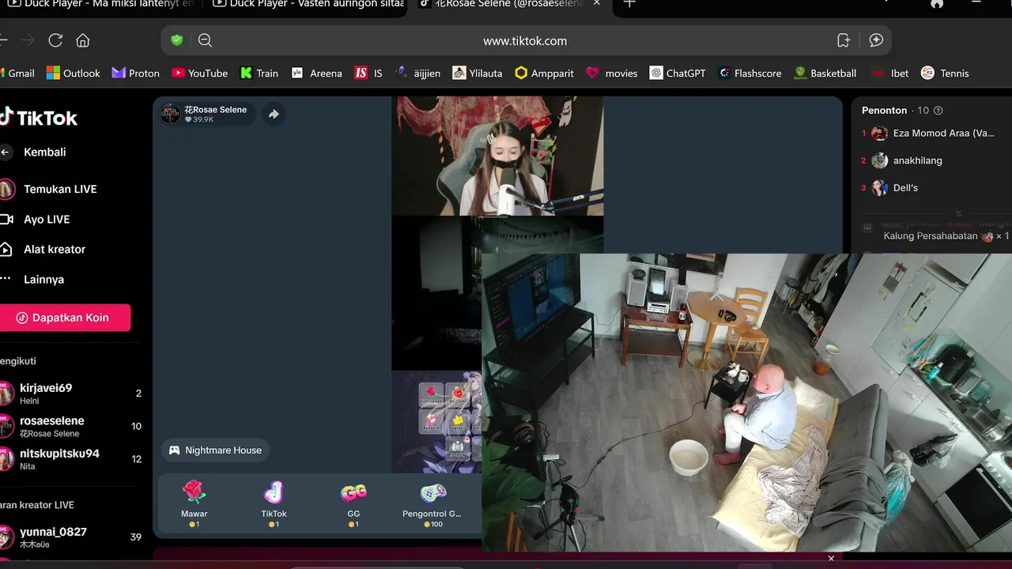The image size is (1012, 569).
Task: Open Ayo LIVE in sidebar
Action: click(x=35, y=219)
